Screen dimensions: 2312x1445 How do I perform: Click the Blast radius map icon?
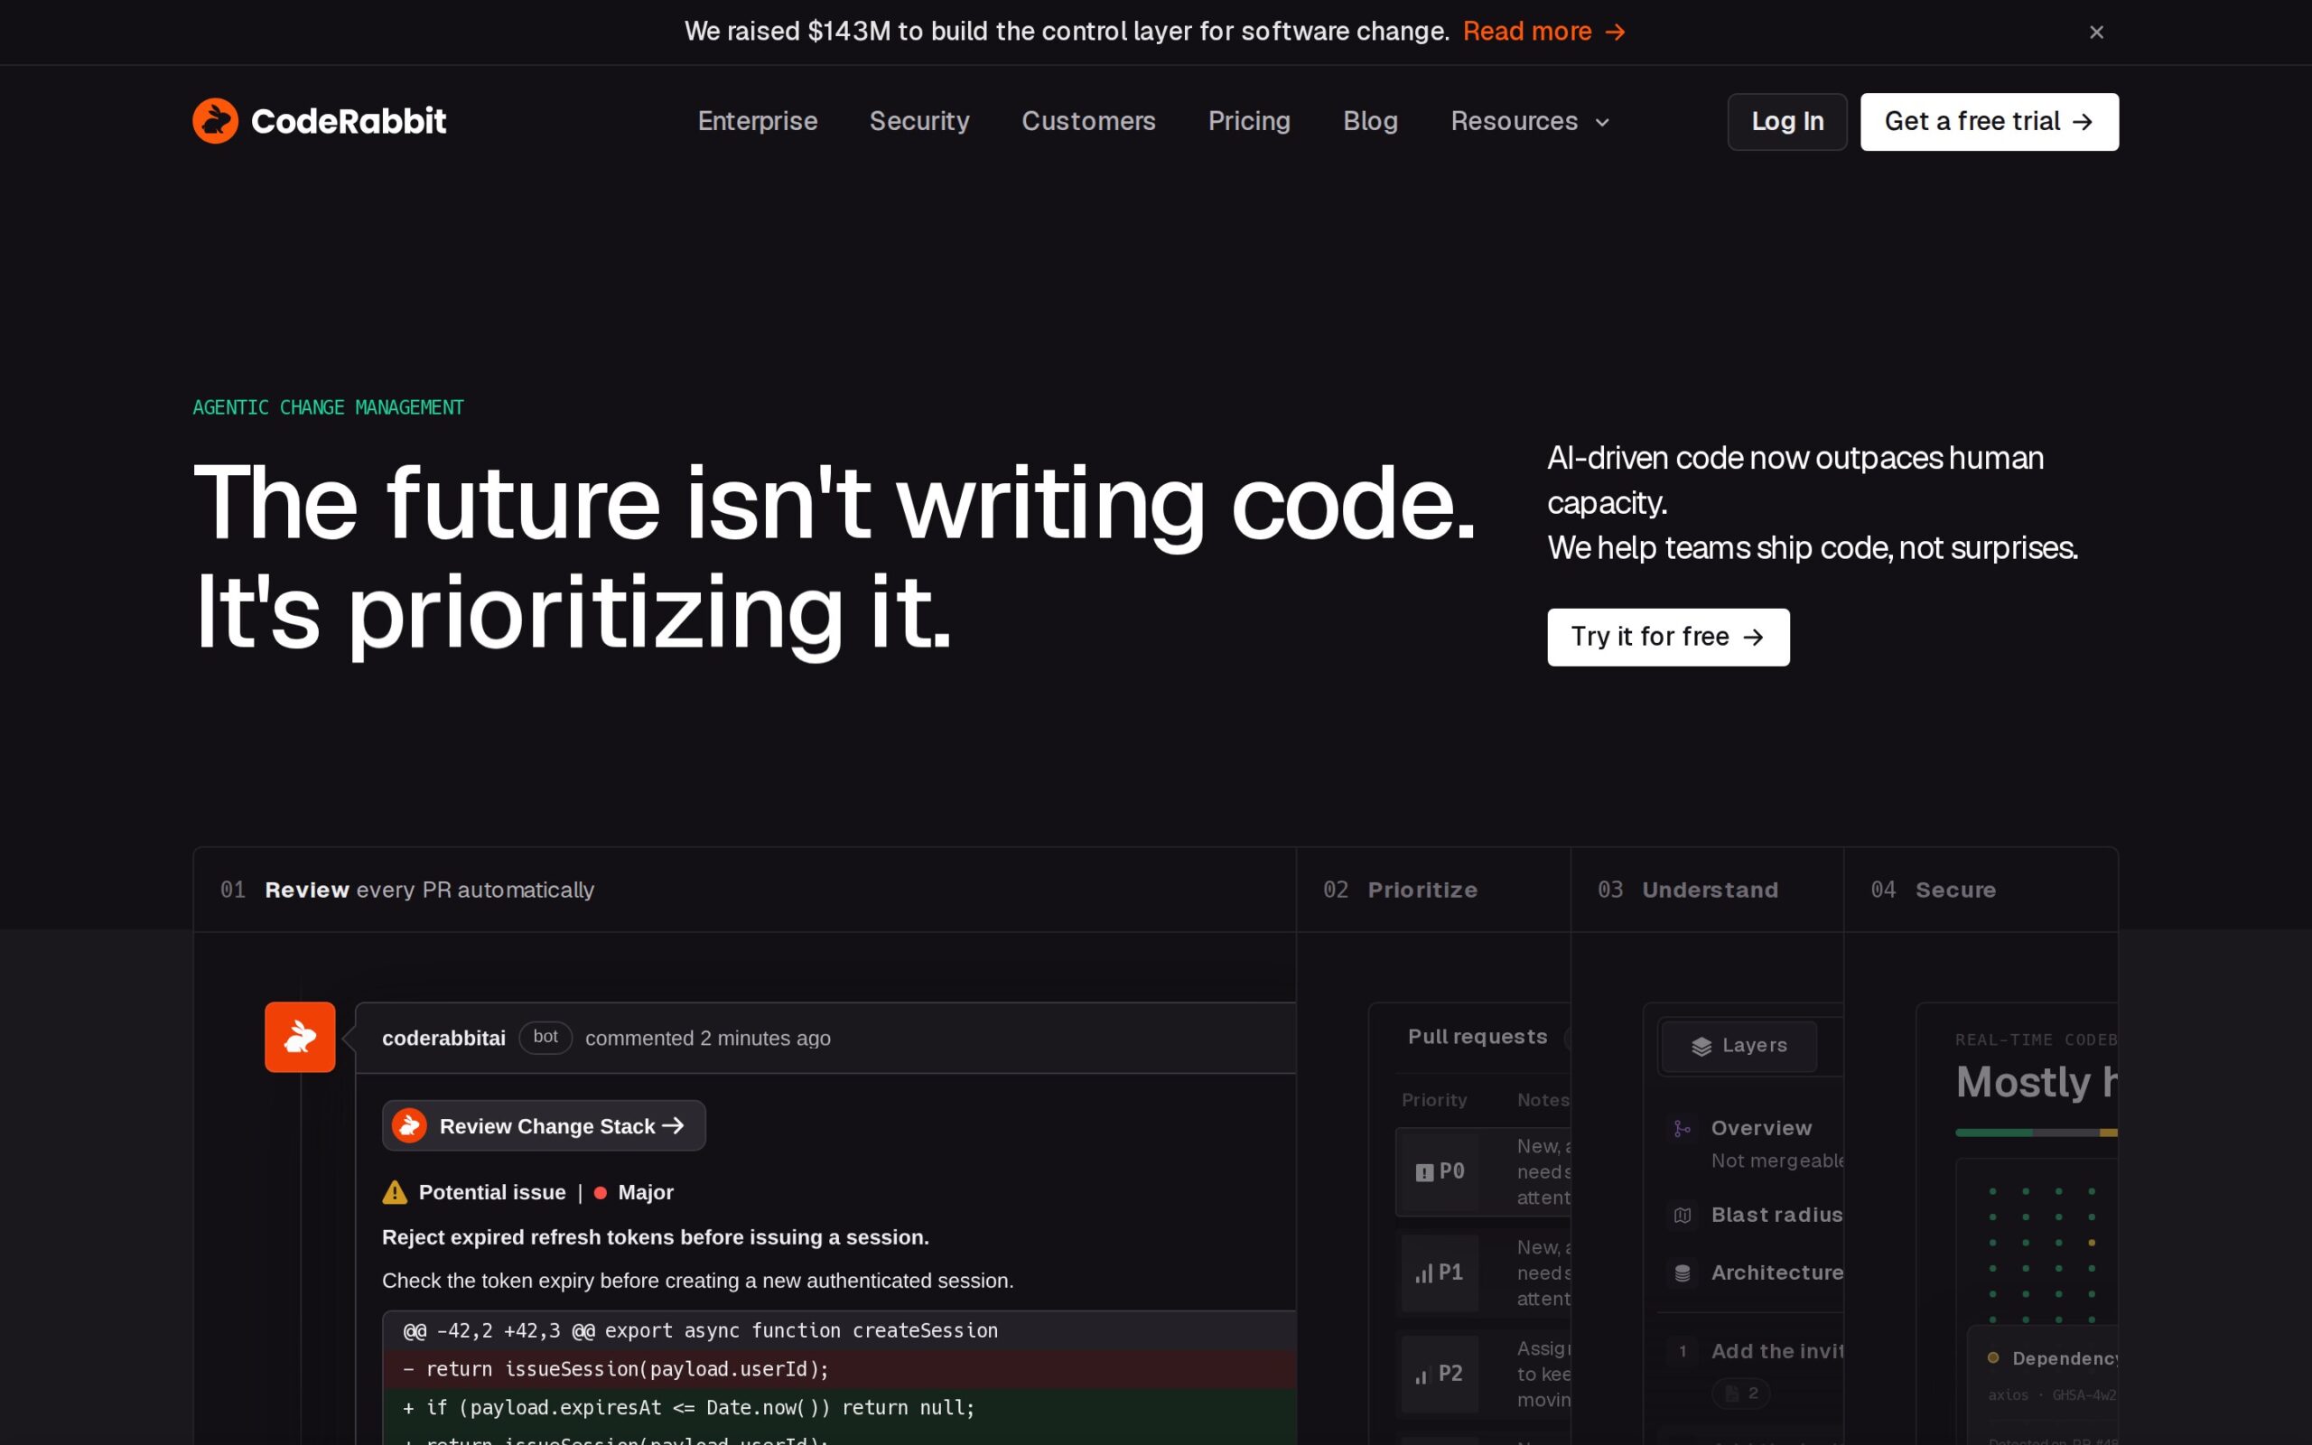[1683, 1216]
